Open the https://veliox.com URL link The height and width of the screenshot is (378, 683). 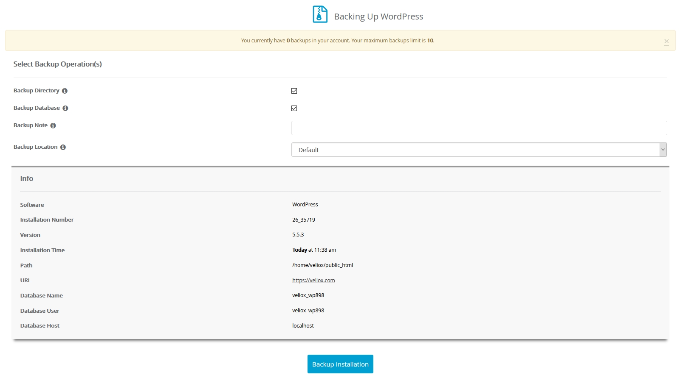click(x=313, y=281)
